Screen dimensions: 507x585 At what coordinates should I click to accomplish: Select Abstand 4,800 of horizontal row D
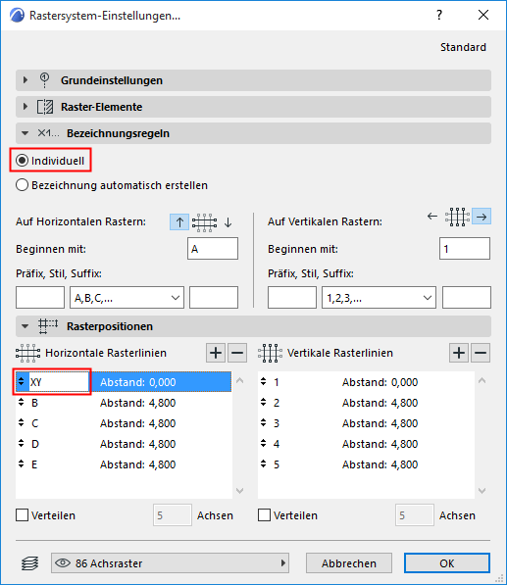(x=137, y=444)
